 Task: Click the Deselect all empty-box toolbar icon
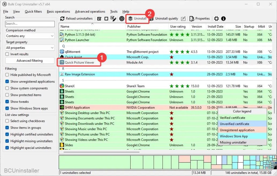click(106, 19)
